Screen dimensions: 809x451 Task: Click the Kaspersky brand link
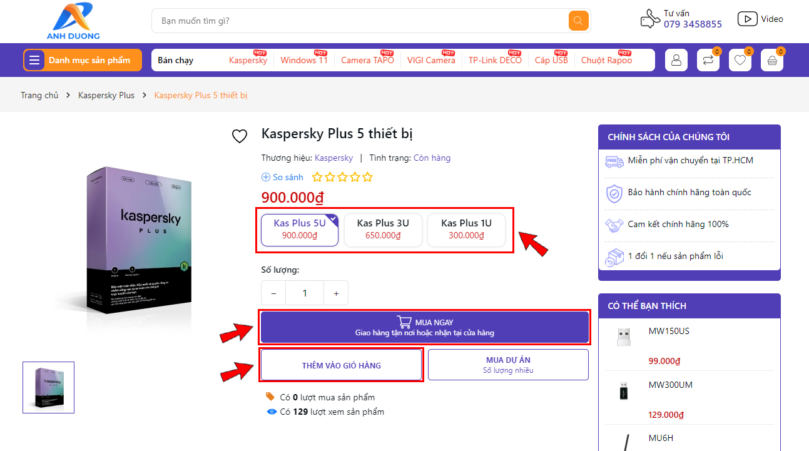(333, 158)
